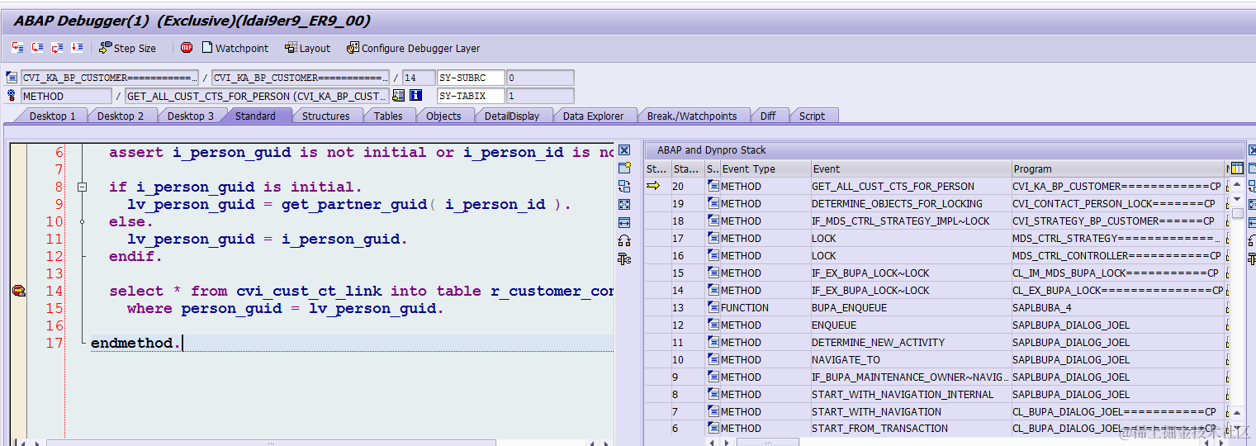The height and width of the screenshot is (446, 1256).
Task: Click the New Tool icon beside the stack
Action: point(624,168)
